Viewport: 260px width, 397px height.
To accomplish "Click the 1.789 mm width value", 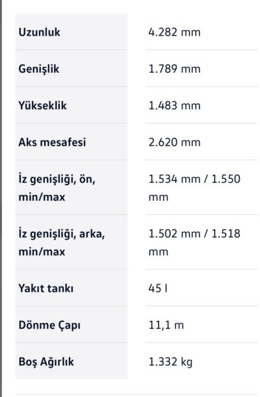I will pyautogui.click(x=174, y=69).
